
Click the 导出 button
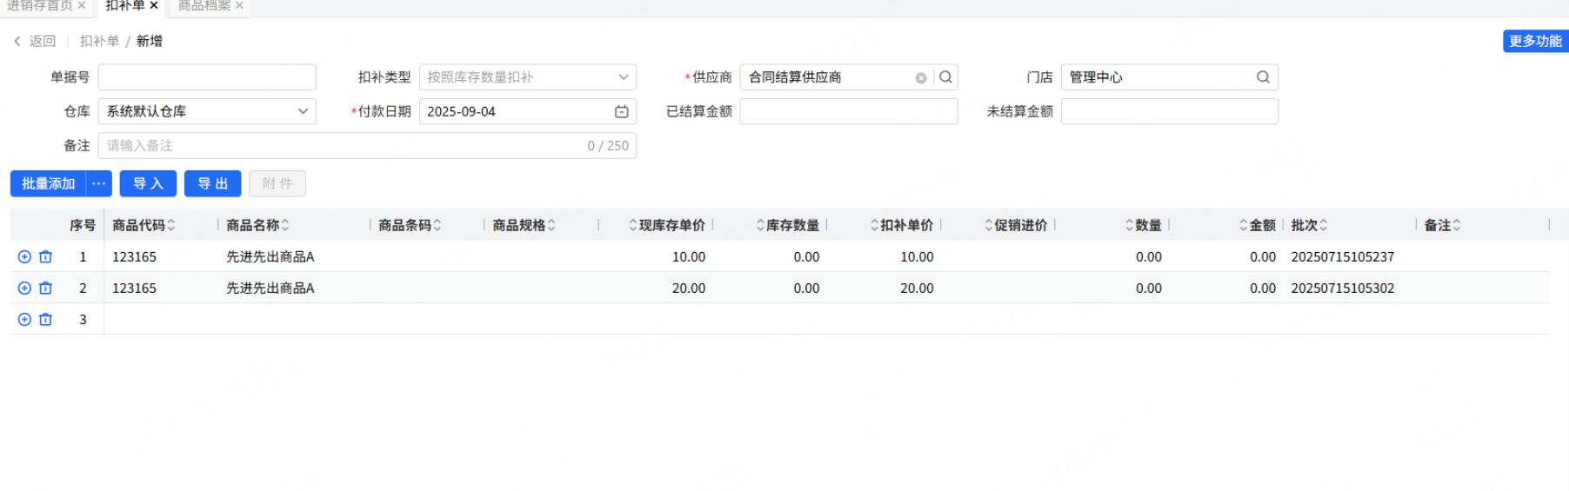pyautogui.click(x=212, y=183)
